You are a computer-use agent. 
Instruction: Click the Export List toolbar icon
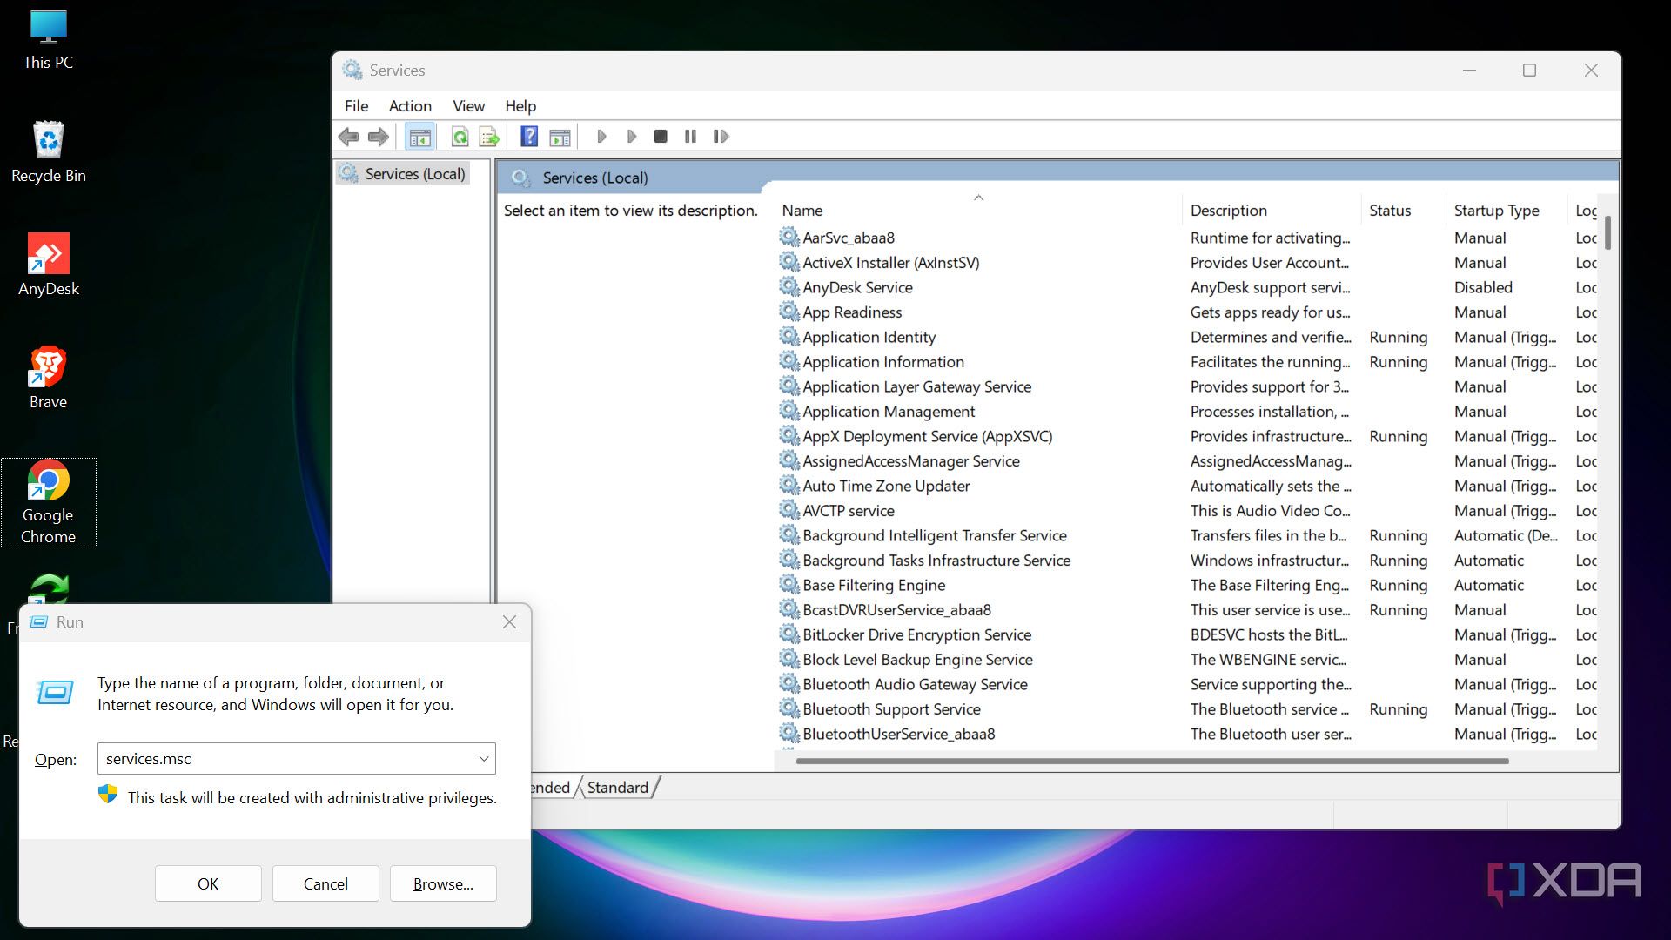click(489, 137)
